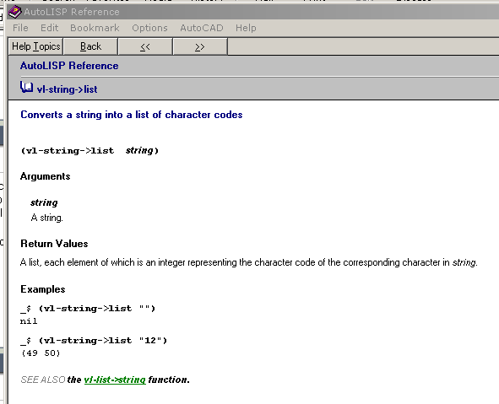This screenshot has height=404, width=499.
Task: Browse to previous topic with << button
Action: 145,46
